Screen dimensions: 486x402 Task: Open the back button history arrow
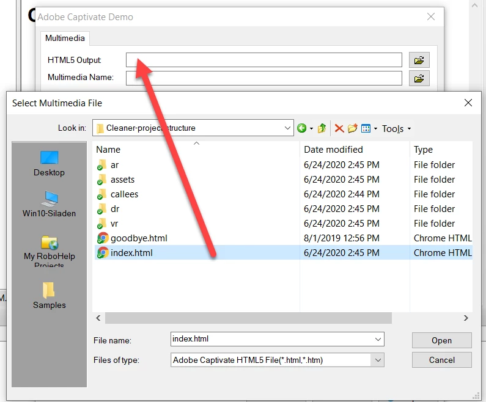[311, 128]
